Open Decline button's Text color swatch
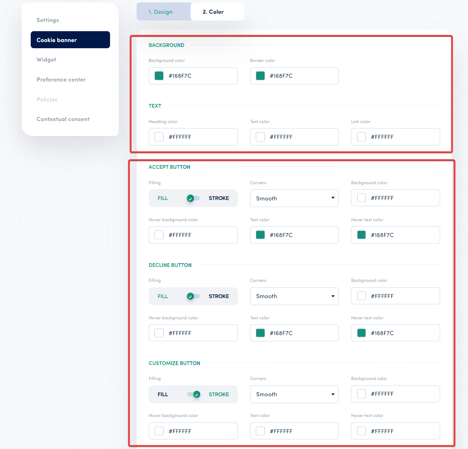This screenshot has width=468, height=449. point(260,333)
